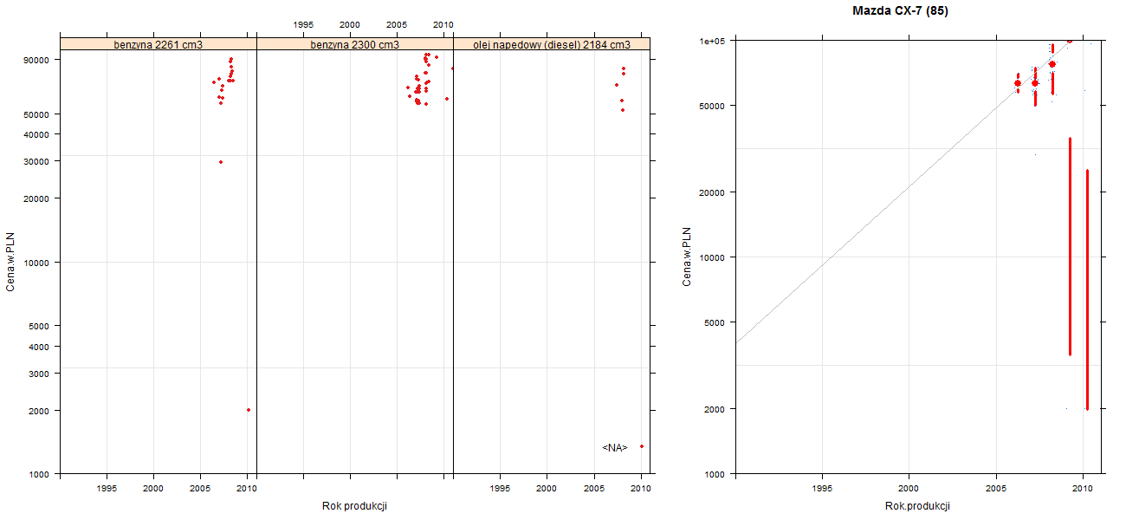Click the '1995' x-axis tick of the Mazda chart
Screen dimensions: 1126x520
point(823,489)
